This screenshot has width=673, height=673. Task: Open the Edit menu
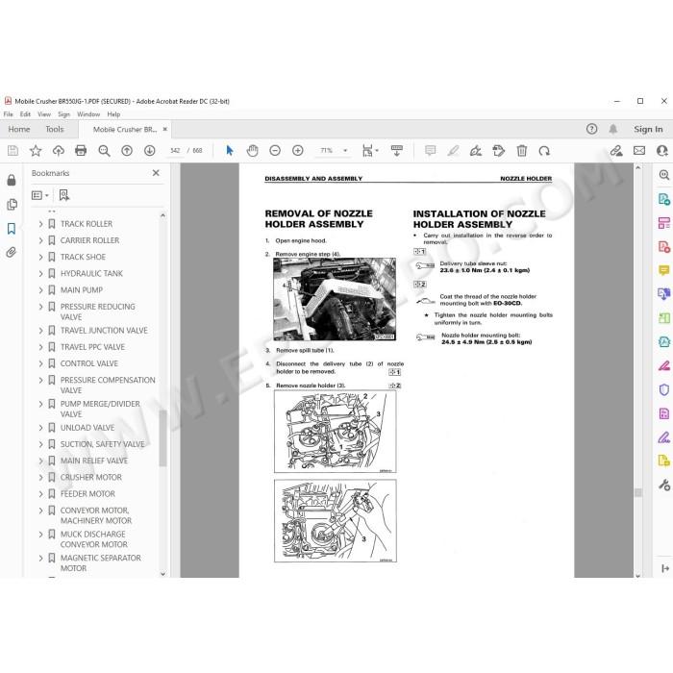point(25,114)
